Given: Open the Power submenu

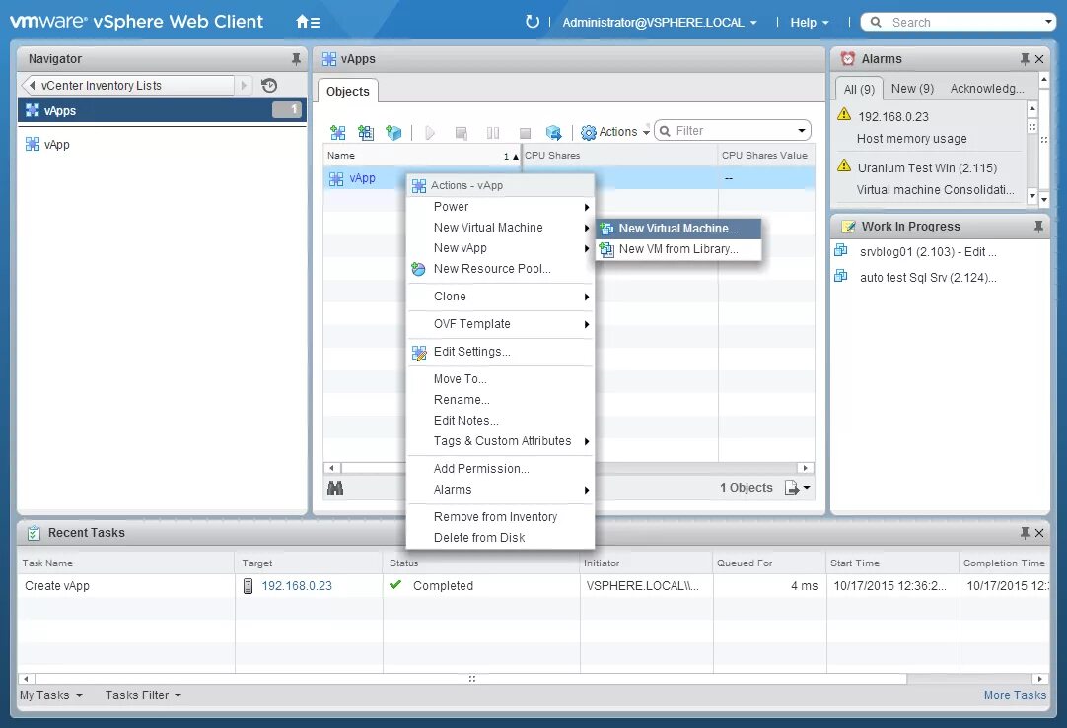Looking at the screenshot, I should click(x=500, y=207).
